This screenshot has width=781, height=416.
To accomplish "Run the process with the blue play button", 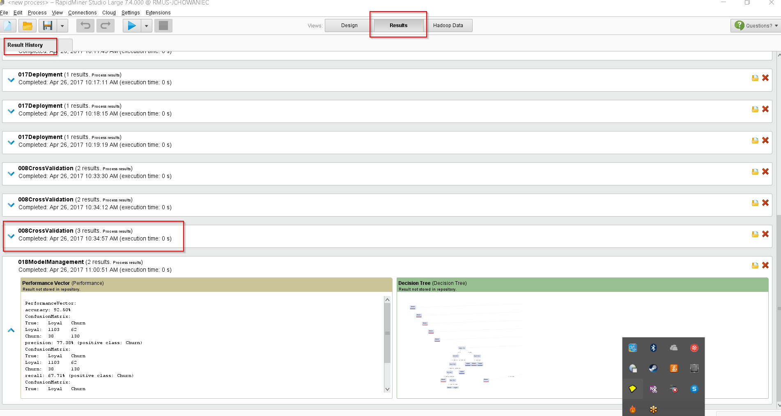I will click(x=132, y=26).
